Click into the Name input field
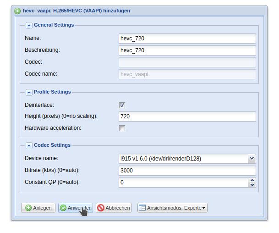 pyautogui.click(x=187, y=39)
